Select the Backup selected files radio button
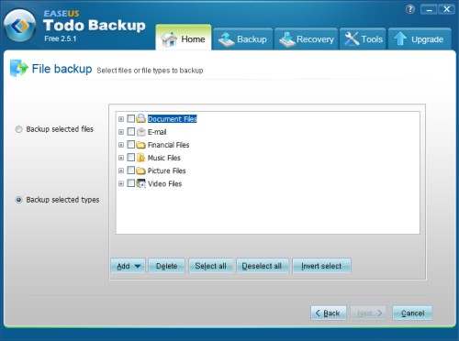The height and width of the screenshot is (341, 459). click(x=18, y=129)
